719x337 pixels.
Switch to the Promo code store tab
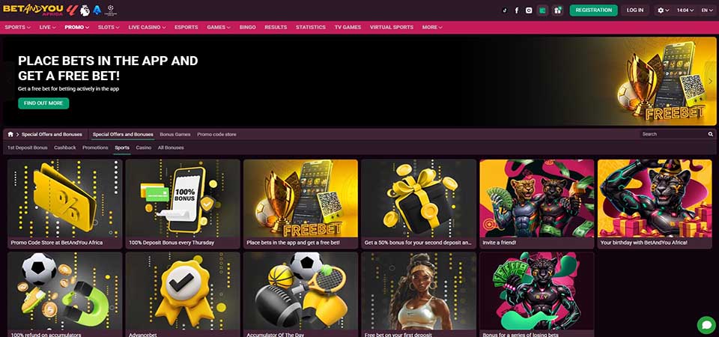pyautogui.click(x=217, y=134)
